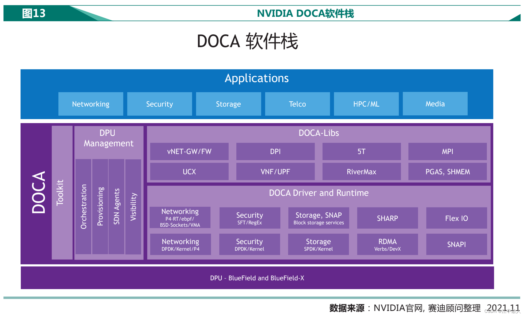Image resolution: width=525 pixels, height=316 pixels.
Task: Click the DOCA-Libs heading
Action: tap(319, 133)
